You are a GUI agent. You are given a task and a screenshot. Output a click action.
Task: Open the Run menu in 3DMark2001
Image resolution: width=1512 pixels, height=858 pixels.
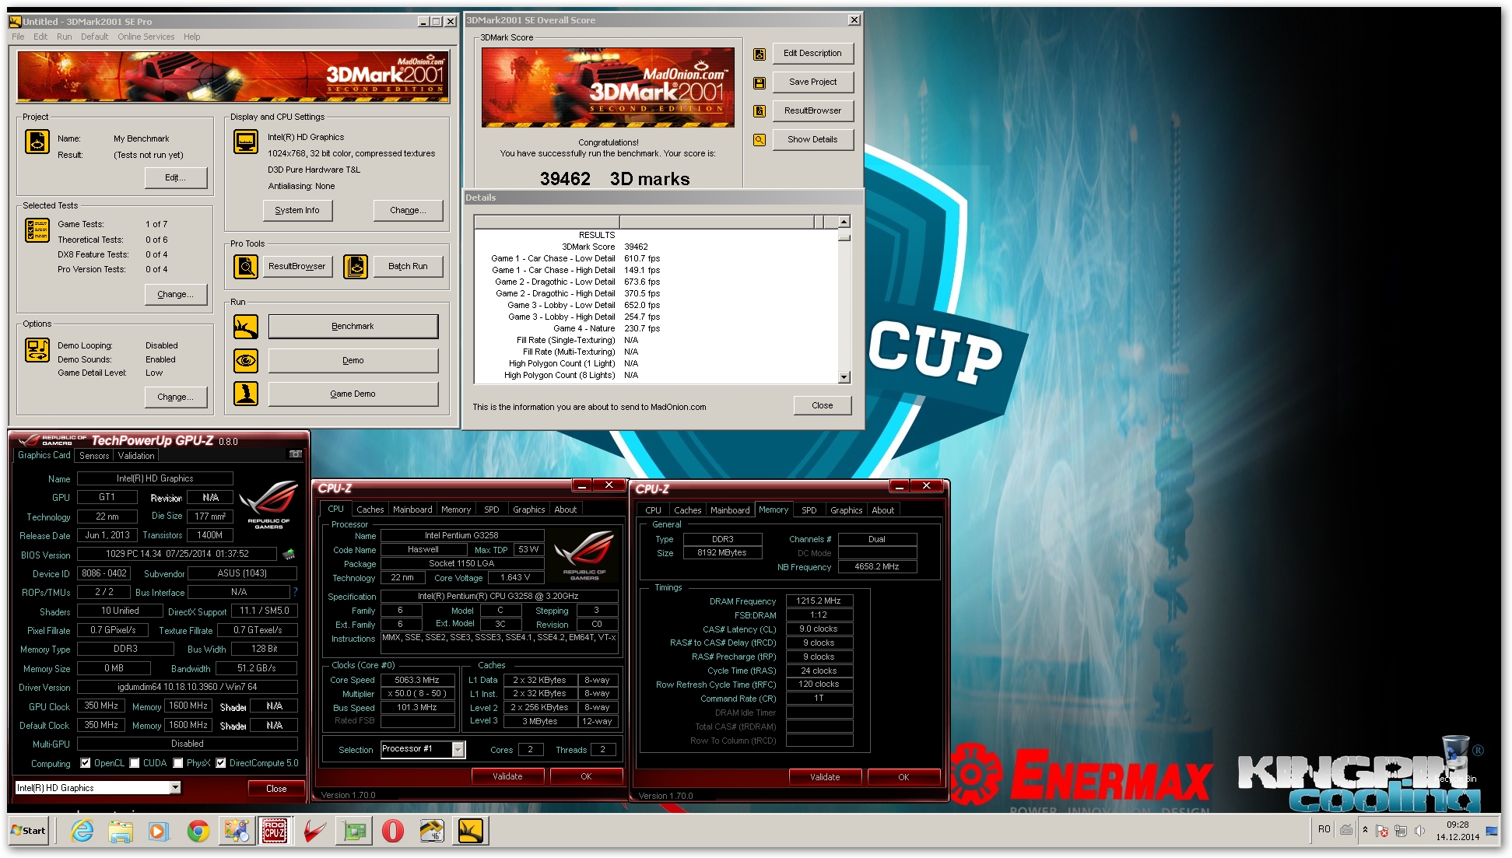click(64, 37)
